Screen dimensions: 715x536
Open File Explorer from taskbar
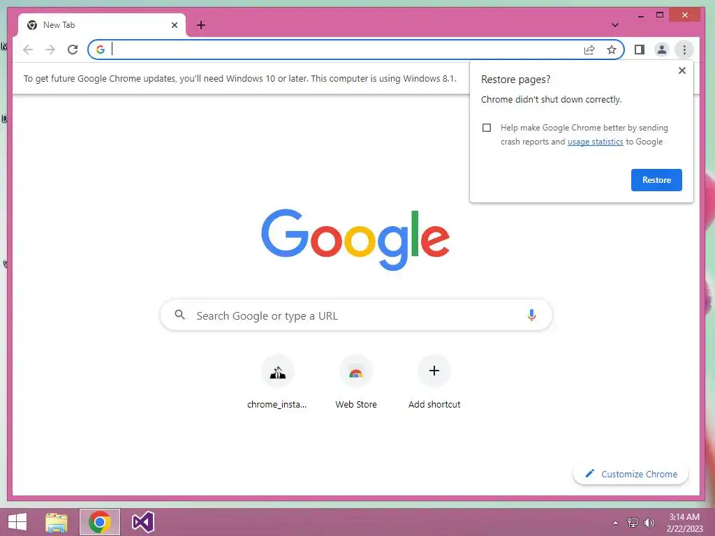pyautogui.click(x=57, y=522)
